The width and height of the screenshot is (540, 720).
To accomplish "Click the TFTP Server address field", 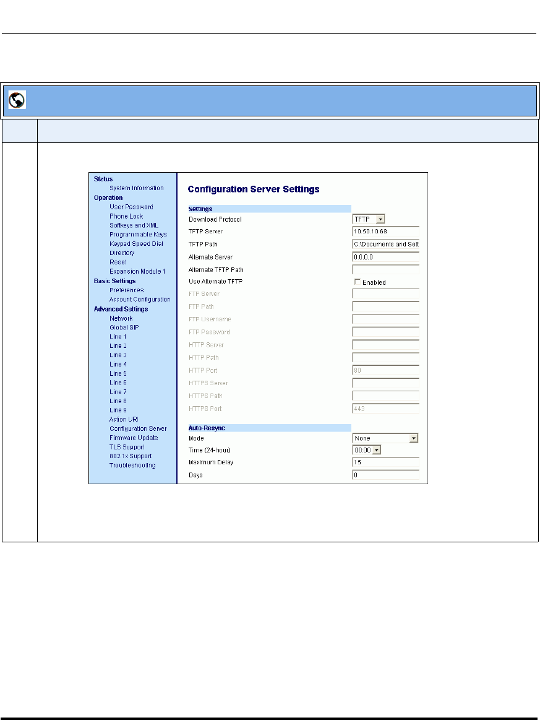I will click(x=386, y=232).
